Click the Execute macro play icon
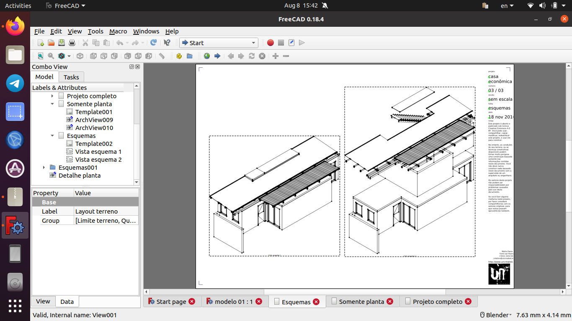Viewport: 572px width, 321px height. [x=302, y=43]
